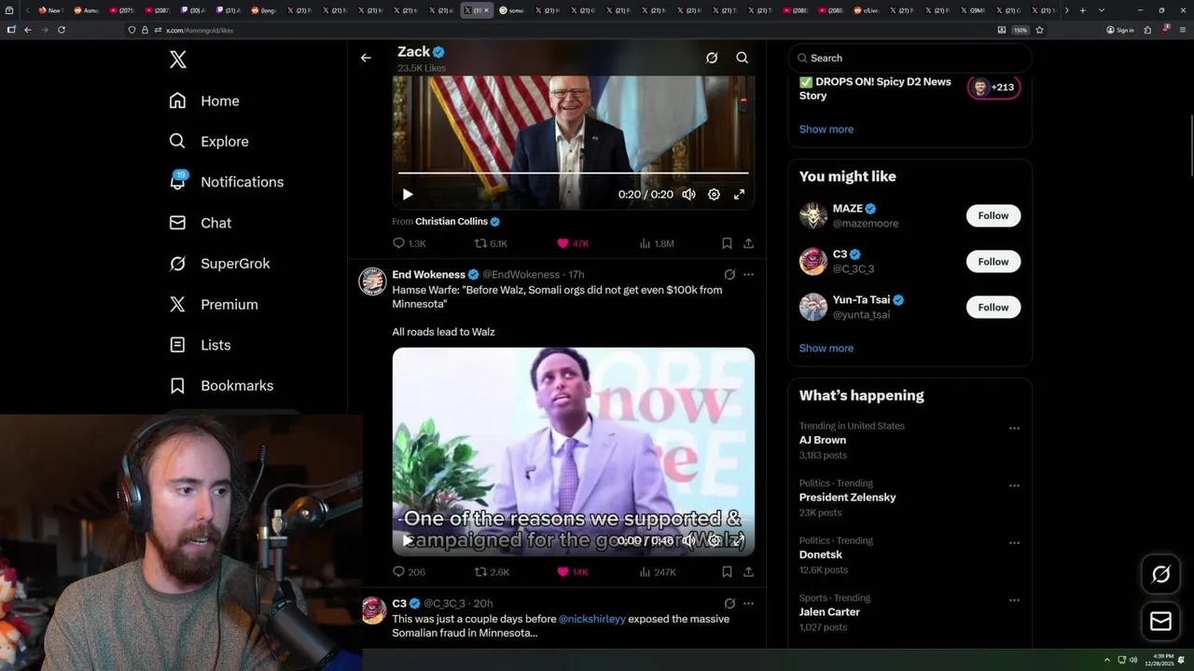
Task: Open Chat in the sidebar
Action: point(200,223)
